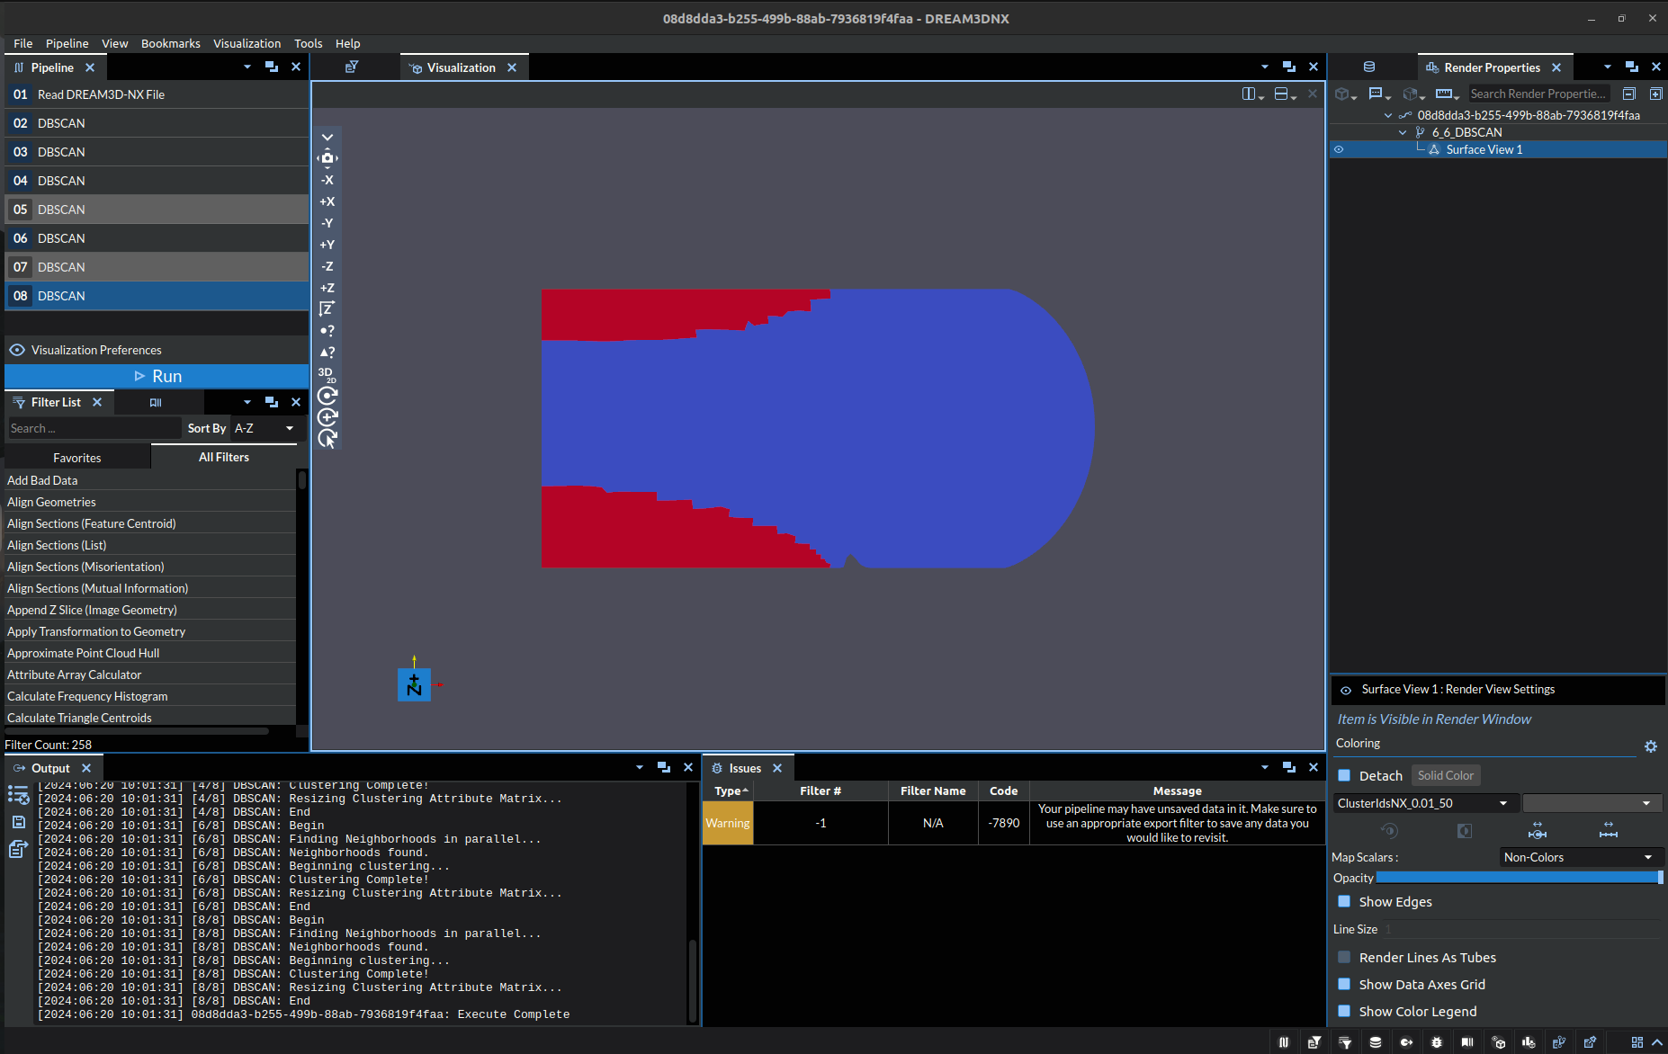Viewport: 1668px width, 1054px height.
Task: Open the ruler measurement tool dropdown
Action: point(1448,94)
